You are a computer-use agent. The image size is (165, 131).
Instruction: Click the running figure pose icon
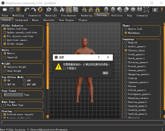(62, 10)
